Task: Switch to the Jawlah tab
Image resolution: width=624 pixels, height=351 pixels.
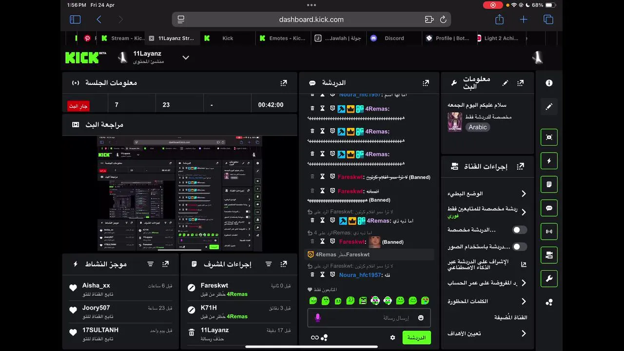Action: [x=338, y=38]
